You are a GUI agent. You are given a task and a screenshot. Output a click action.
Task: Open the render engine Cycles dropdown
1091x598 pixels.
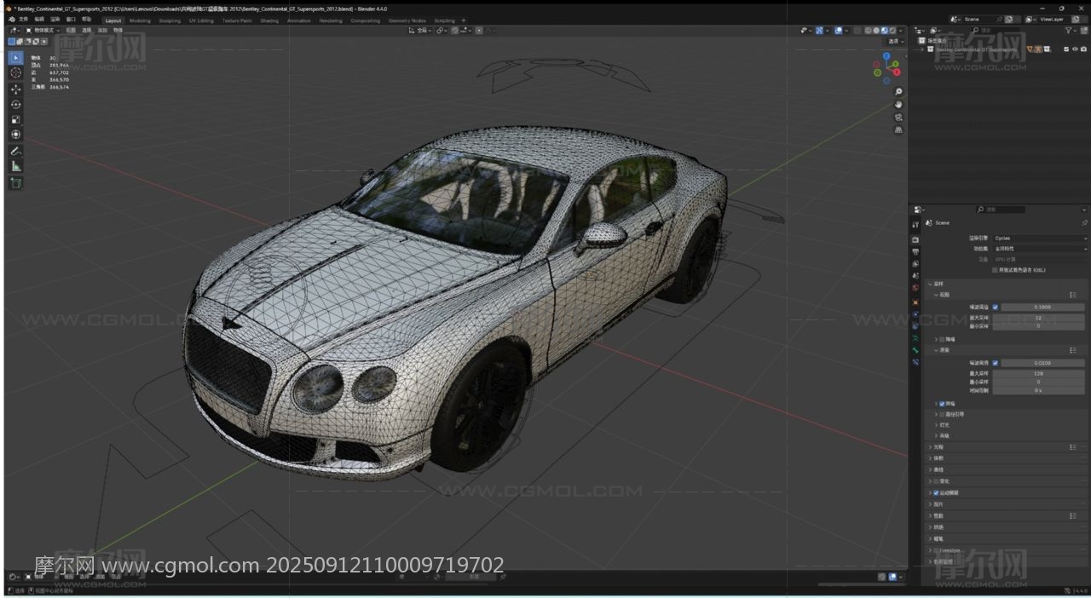pos(1039,239)
